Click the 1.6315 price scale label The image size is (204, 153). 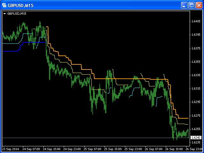[x=196, y=89]
